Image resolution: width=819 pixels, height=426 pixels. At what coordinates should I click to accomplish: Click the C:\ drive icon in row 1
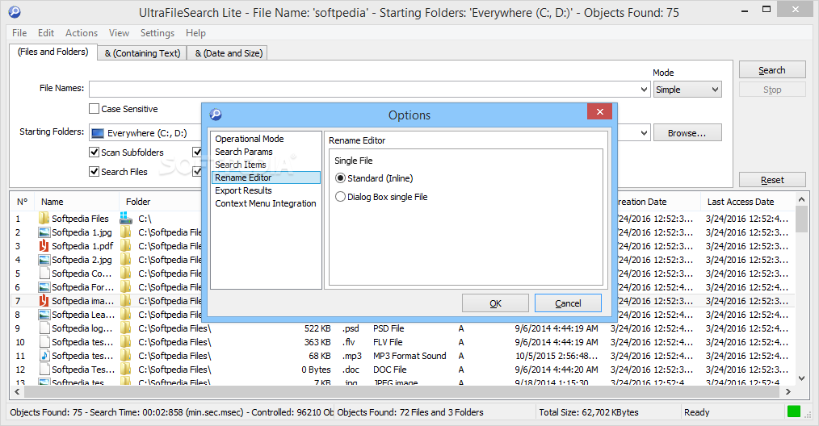coord(125,218)
